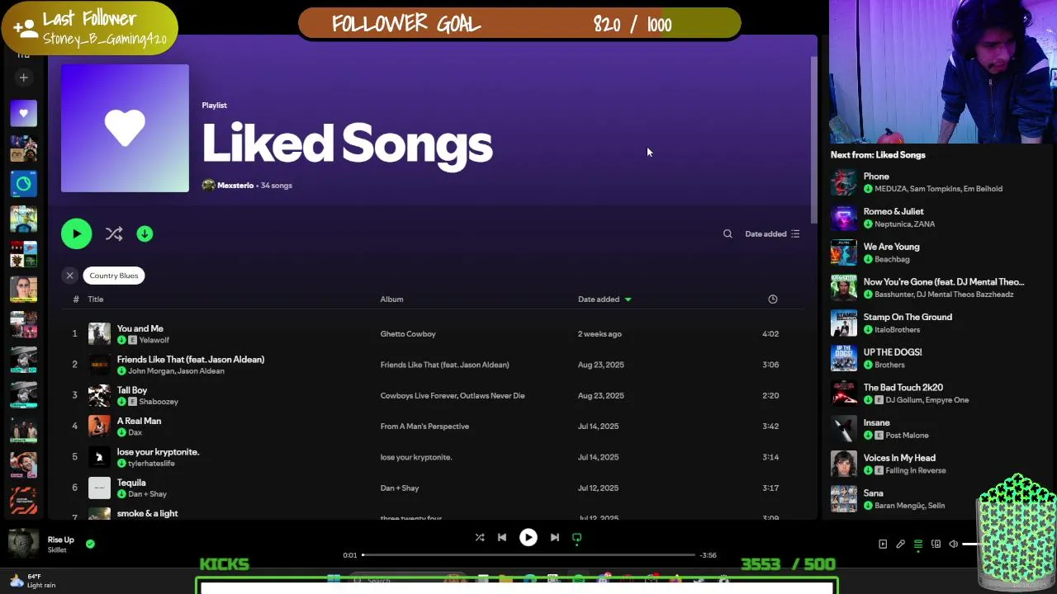Image resolution: width=1057 pixels, height=594 pixels.
Task: Click the A Real Man cover thumbnail
Action: tap(99, 427)
